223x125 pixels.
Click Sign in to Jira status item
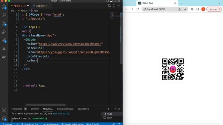[30, 124]
